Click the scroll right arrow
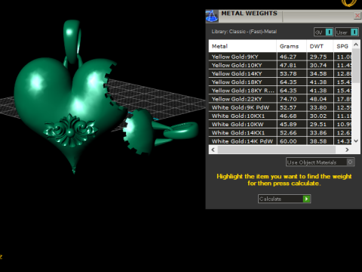 click(347, 150)
